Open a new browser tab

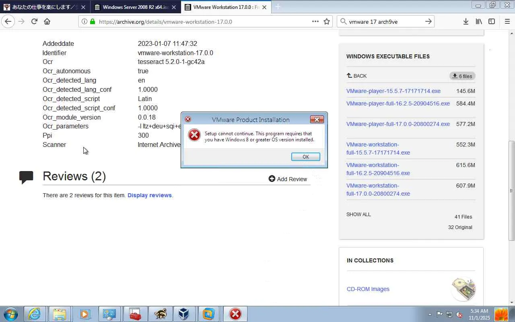tap(278, 7)
